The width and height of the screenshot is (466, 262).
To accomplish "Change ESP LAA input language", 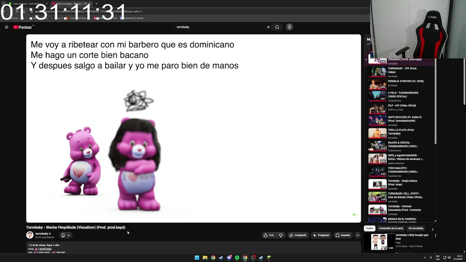I will point(438,258).
